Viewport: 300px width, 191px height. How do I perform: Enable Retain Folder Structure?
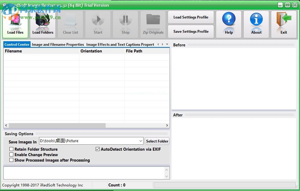pyautogui.click(x=12, y=149)
